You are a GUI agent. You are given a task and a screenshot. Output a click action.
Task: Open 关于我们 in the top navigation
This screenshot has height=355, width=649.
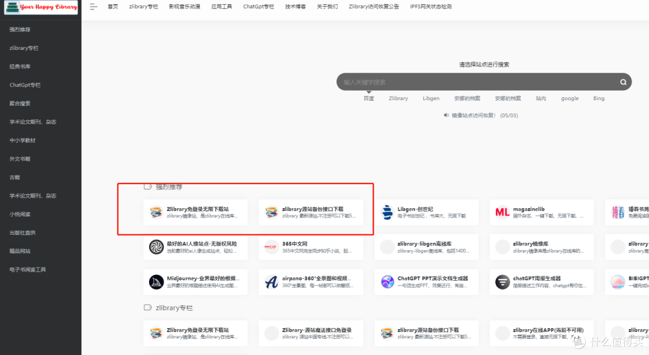click(328, 7)
